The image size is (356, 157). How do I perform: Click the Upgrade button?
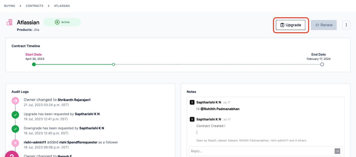point(291,25)
